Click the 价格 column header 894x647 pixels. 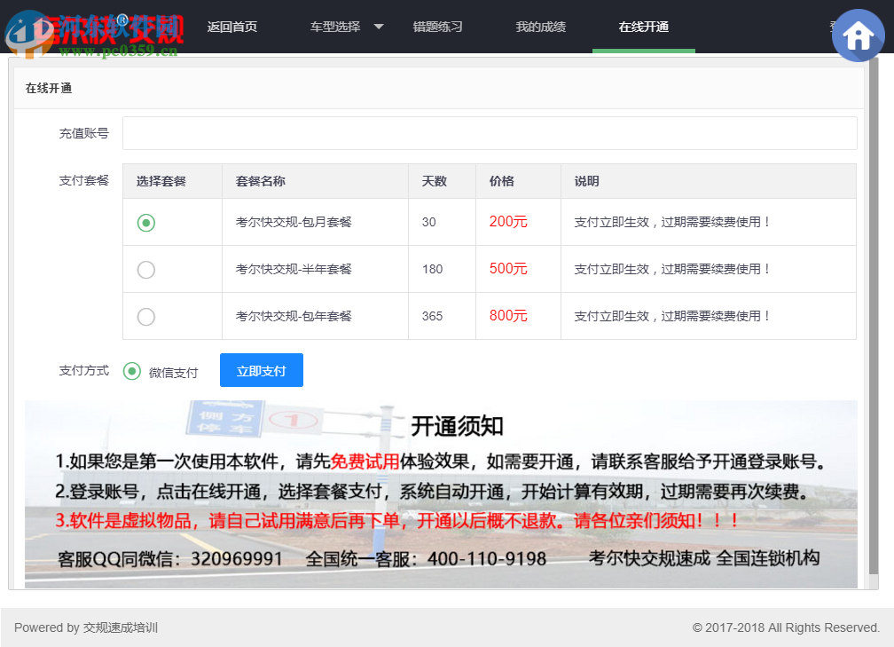point(501,180)
